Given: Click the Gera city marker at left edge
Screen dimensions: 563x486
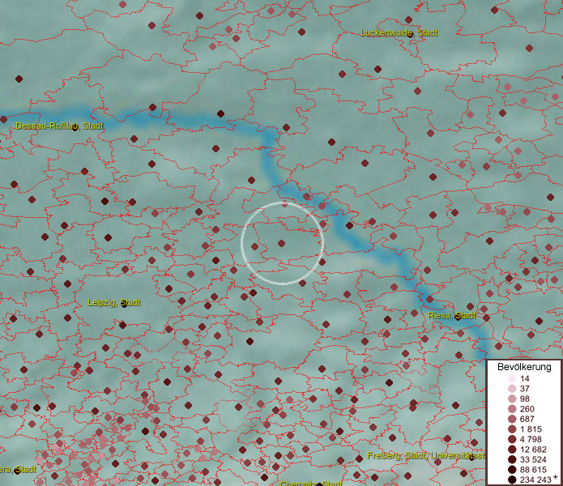Looking at the screenshot, I should point(16,471).
